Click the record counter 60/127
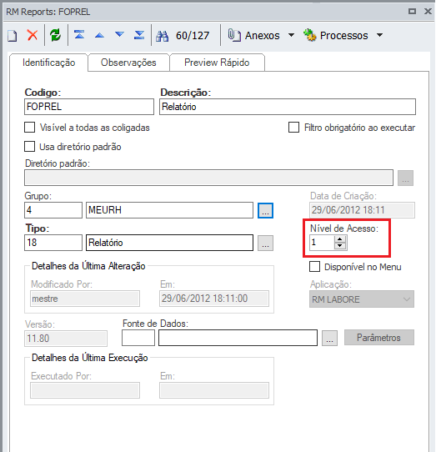The image size is (436, 452). 193,36
